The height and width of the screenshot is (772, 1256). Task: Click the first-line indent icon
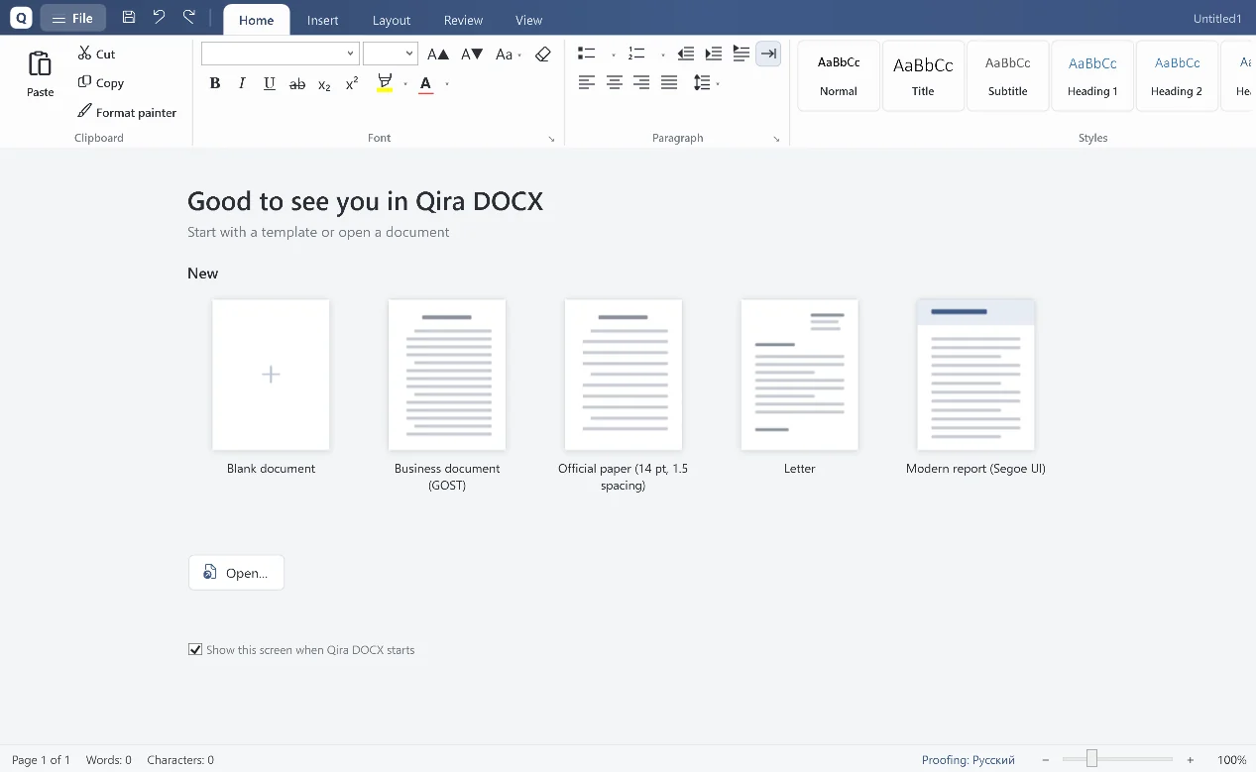(x=741, y=54)
